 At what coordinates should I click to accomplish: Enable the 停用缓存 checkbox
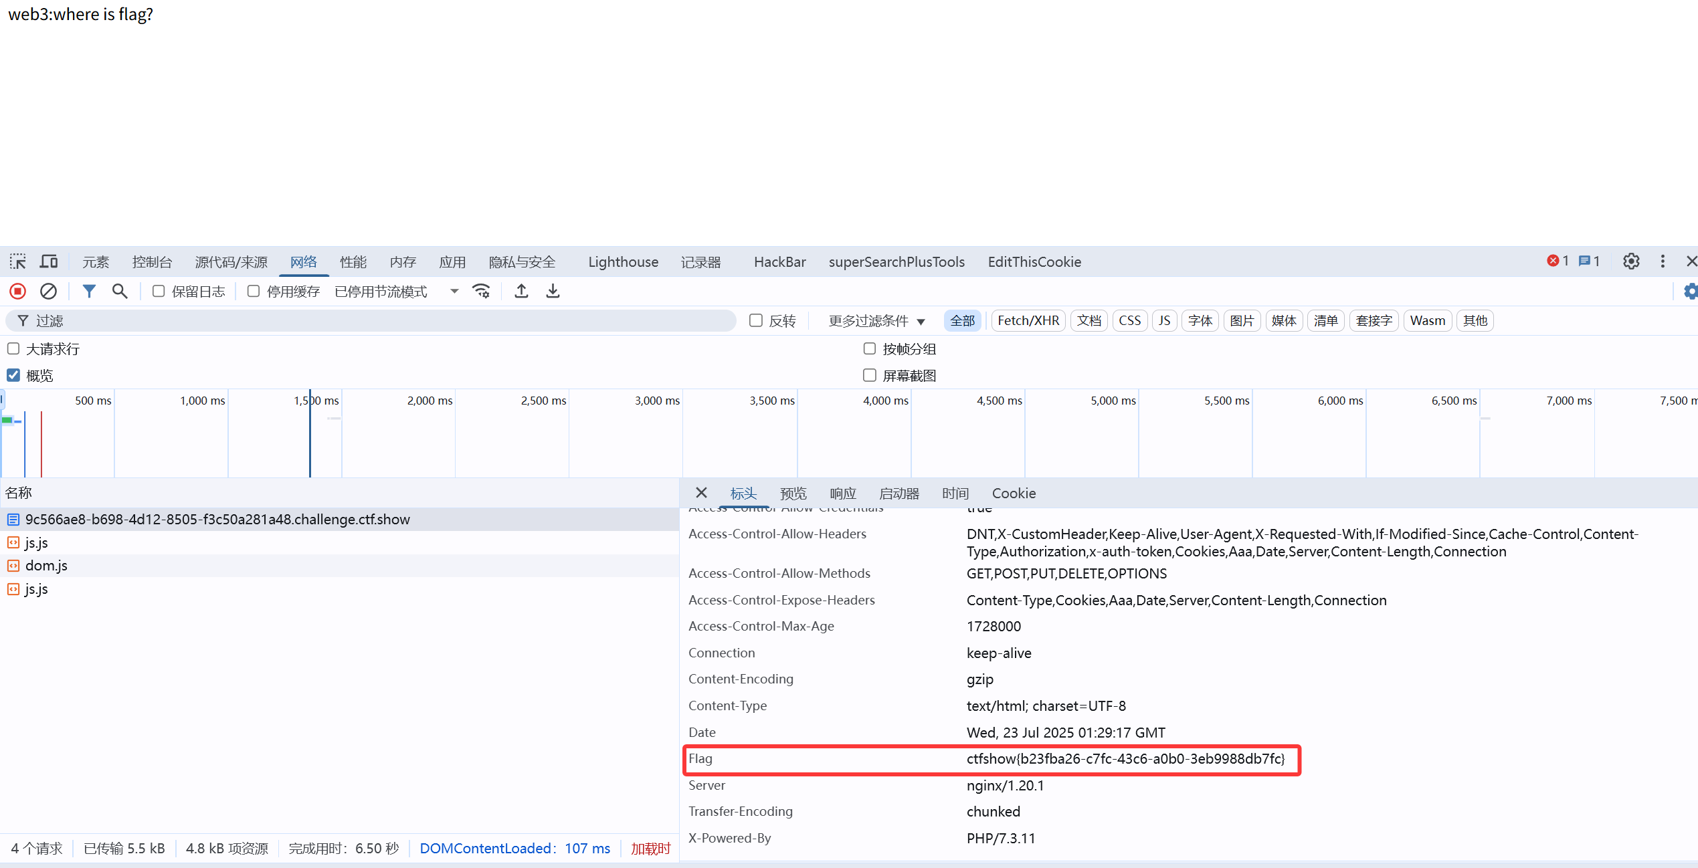point(254,292)
